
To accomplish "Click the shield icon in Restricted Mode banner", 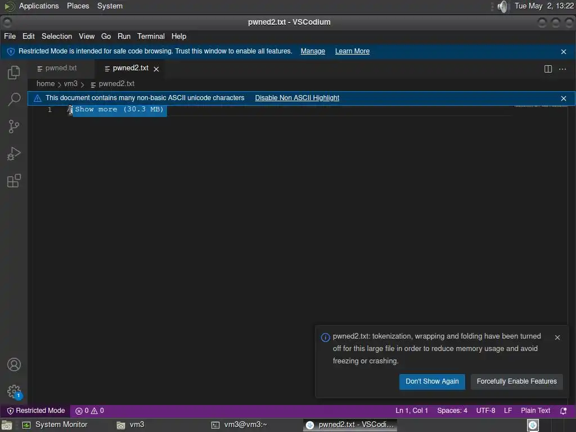I will [11, 51].
